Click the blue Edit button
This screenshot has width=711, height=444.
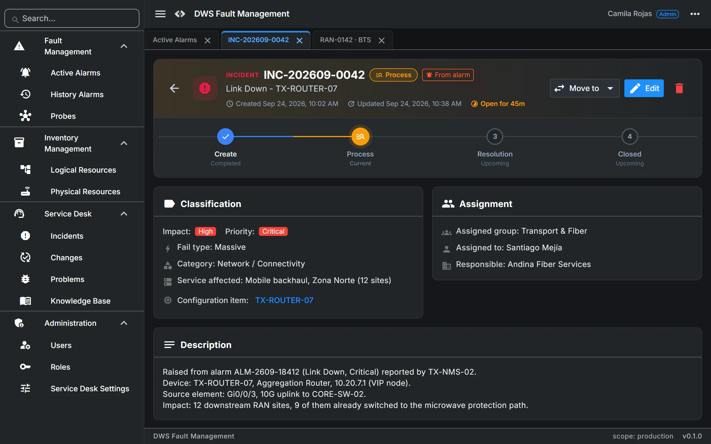644,88
